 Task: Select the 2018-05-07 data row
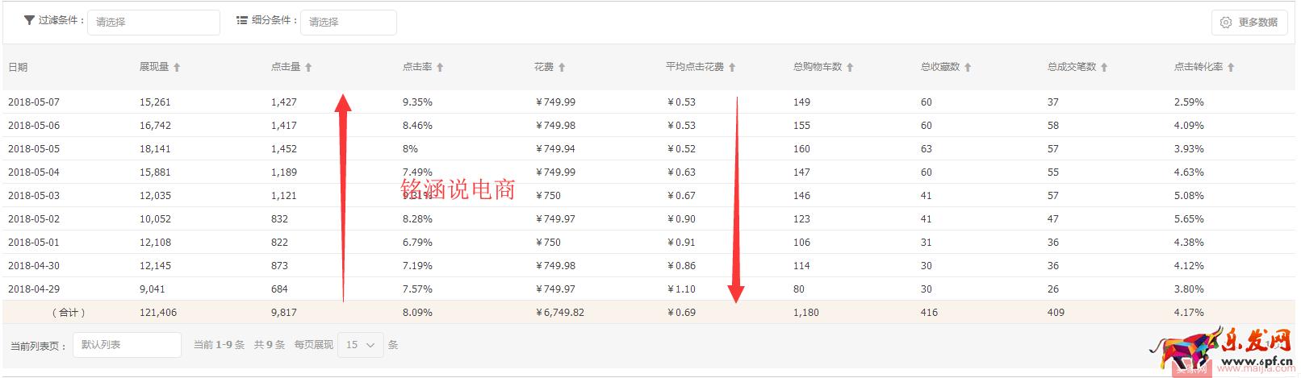coord(34,102)
